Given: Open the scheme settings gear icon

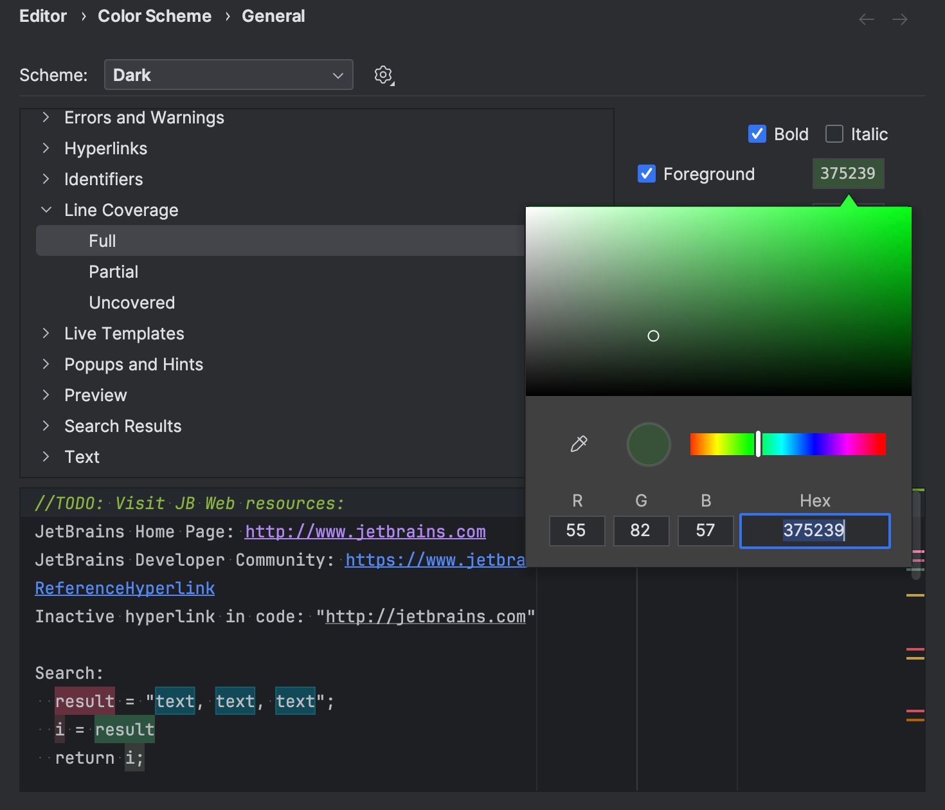Looking at the screenshot, I should tap(383, 75).
